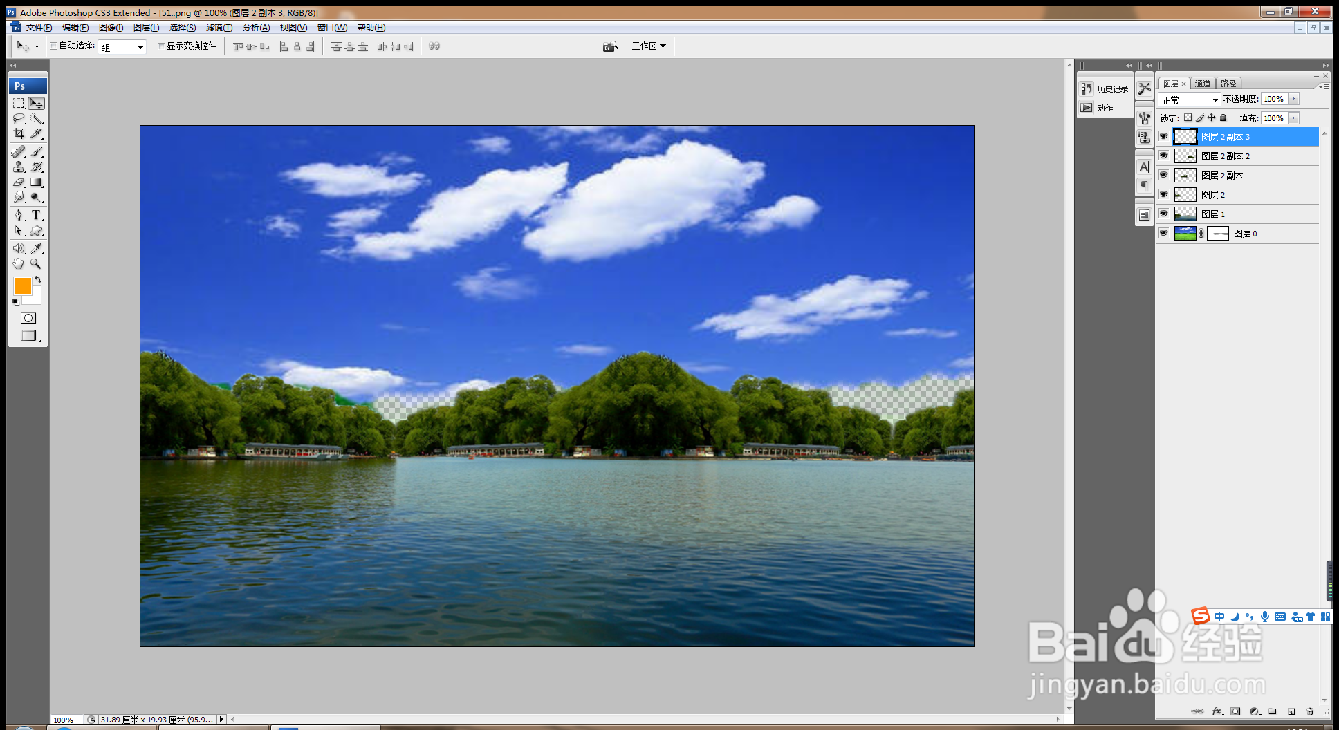Screen dimensions: 1339x730
Task: Open the 不透明度 slider arrow
Action: tap(1294, 99)
